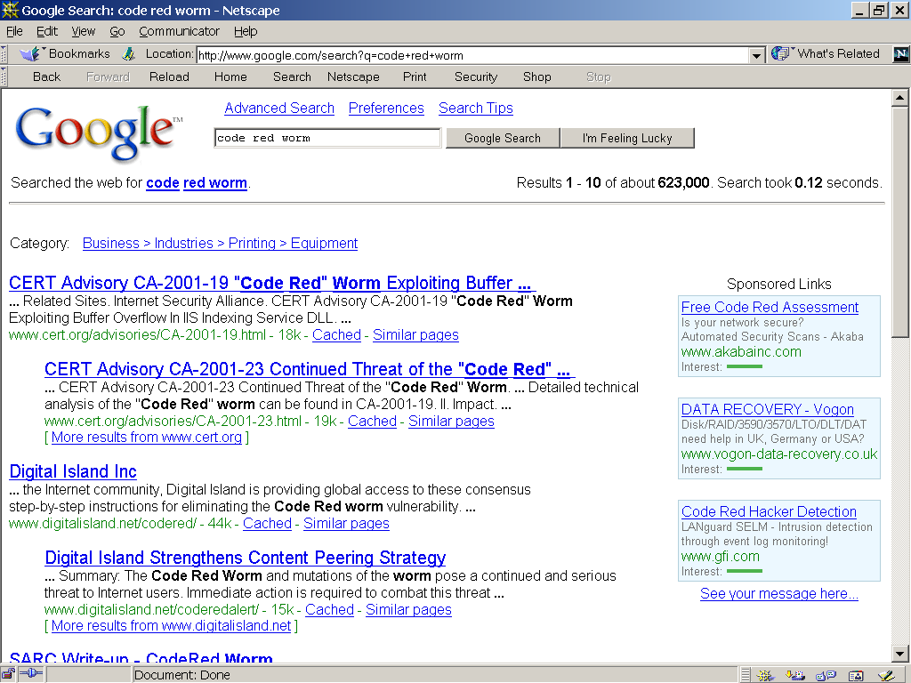Open the Code Red Hacker Detection ad
This screenshot has width=911, height=683.
tap(769, 511)
